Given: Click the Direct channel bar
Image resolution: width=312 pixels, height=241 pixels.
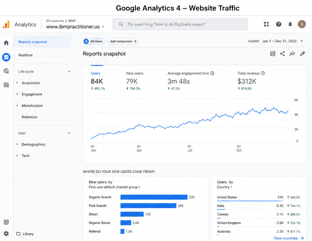Looking at the screenshot, I should tap(132, 214).
